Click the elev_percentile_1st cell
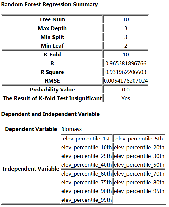 coord(87,139)
